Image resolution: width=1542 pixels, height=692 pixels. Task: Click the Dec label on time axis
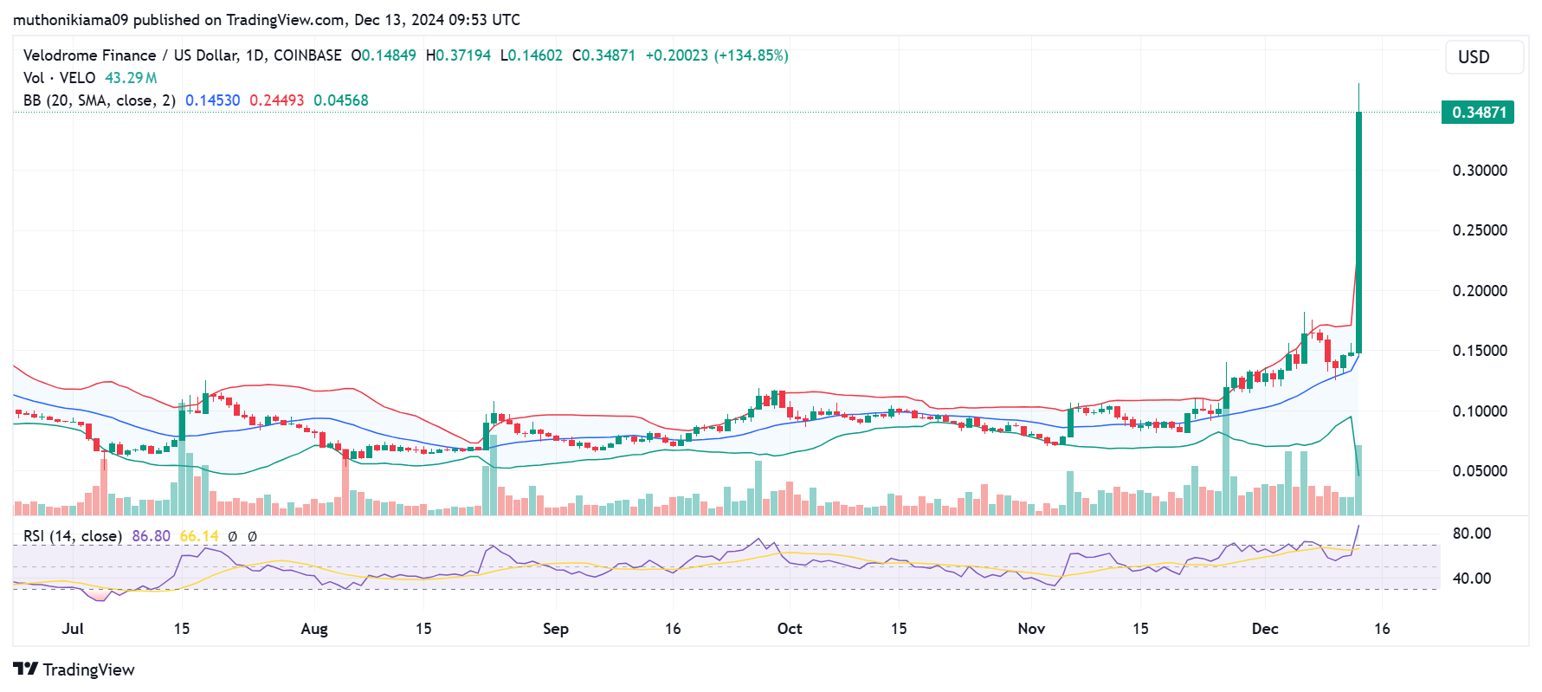1264,629
